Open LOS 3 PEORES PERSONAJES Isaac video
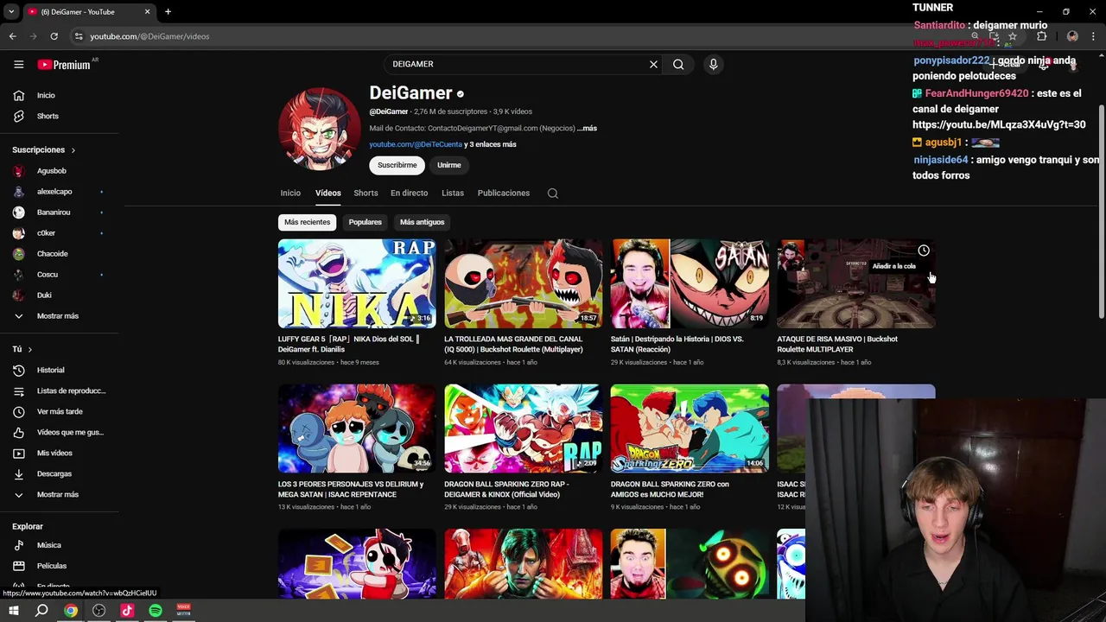 (x=357, y=428)
